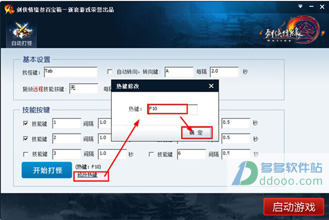Click the 开始打怪 button
Screen dimensions: 329x220
tap(47, 170)
